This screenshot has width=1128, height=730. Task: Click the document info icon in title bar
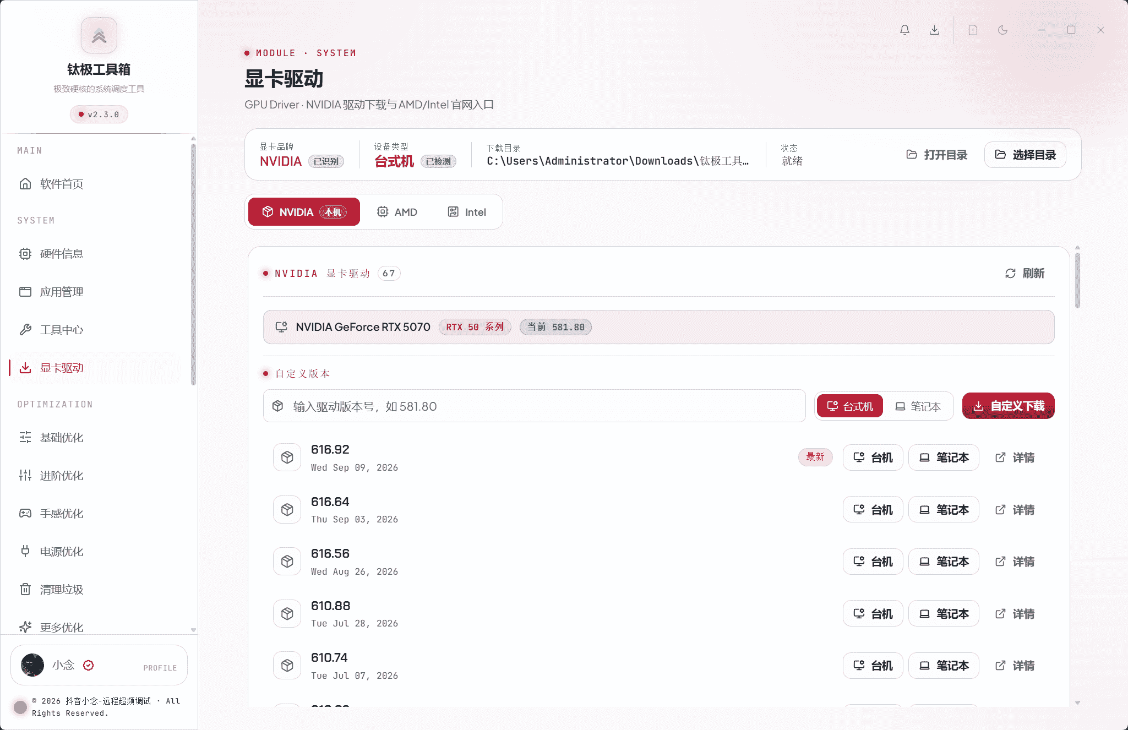pyautogui.click(x=973, y=30)
